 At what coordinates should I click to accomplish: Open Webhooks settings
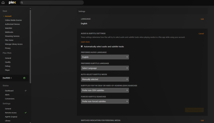[9, 32]
